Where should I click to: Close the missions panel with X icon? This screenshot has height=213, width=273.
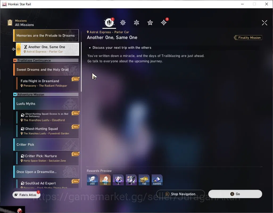coord(264,23)
